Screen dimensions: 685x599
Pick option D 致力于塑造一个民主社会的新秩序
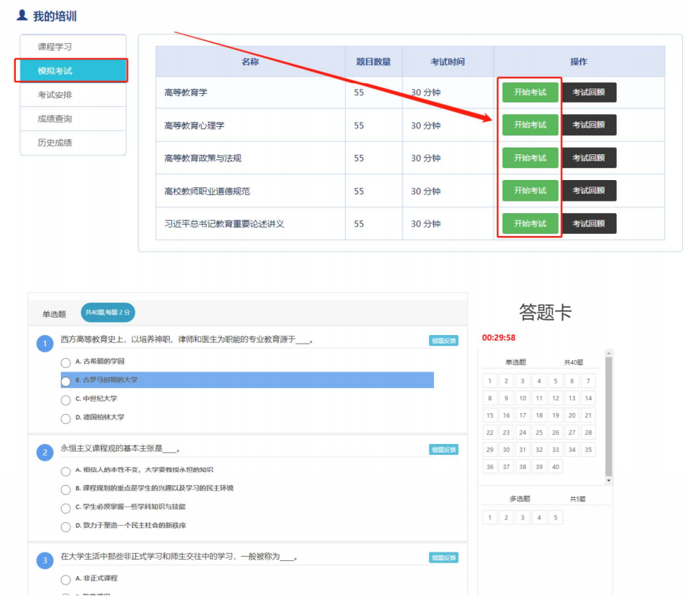66,527
